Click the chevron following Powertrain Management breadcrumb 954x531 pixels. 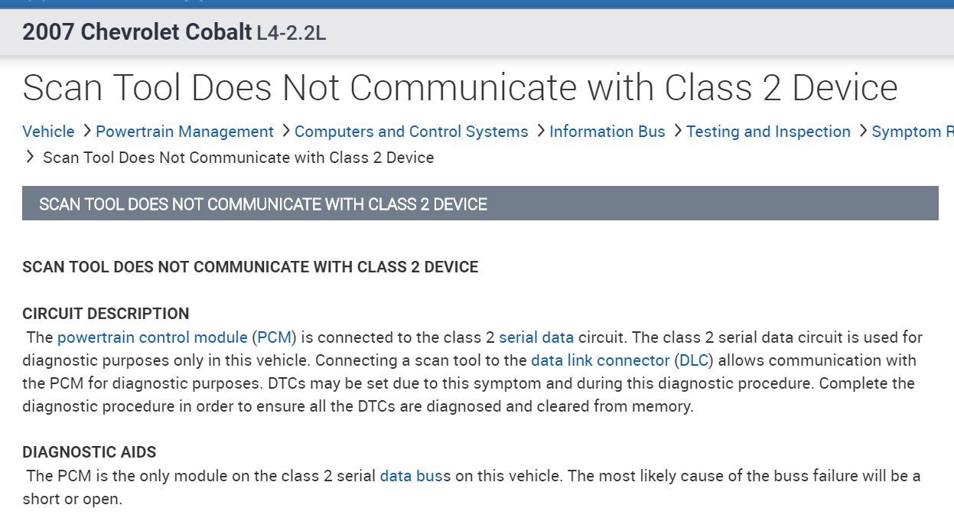285,132
